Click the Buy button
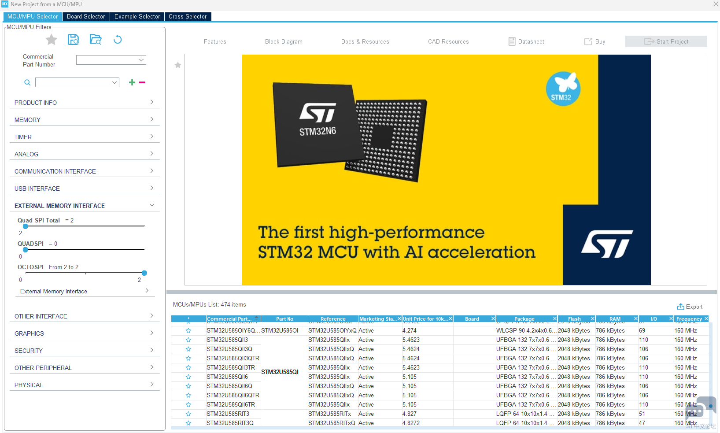720x433 pixels. 595,42
